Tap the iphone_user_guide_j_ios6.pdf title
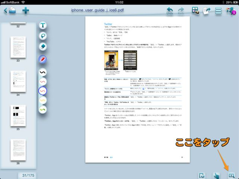This screenshot has height=179, width=239. point(97,10)
